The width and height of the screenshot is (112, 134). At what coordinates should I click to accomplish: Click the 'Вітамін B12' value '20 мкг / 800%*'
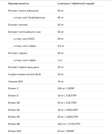[x=66, y=131]
